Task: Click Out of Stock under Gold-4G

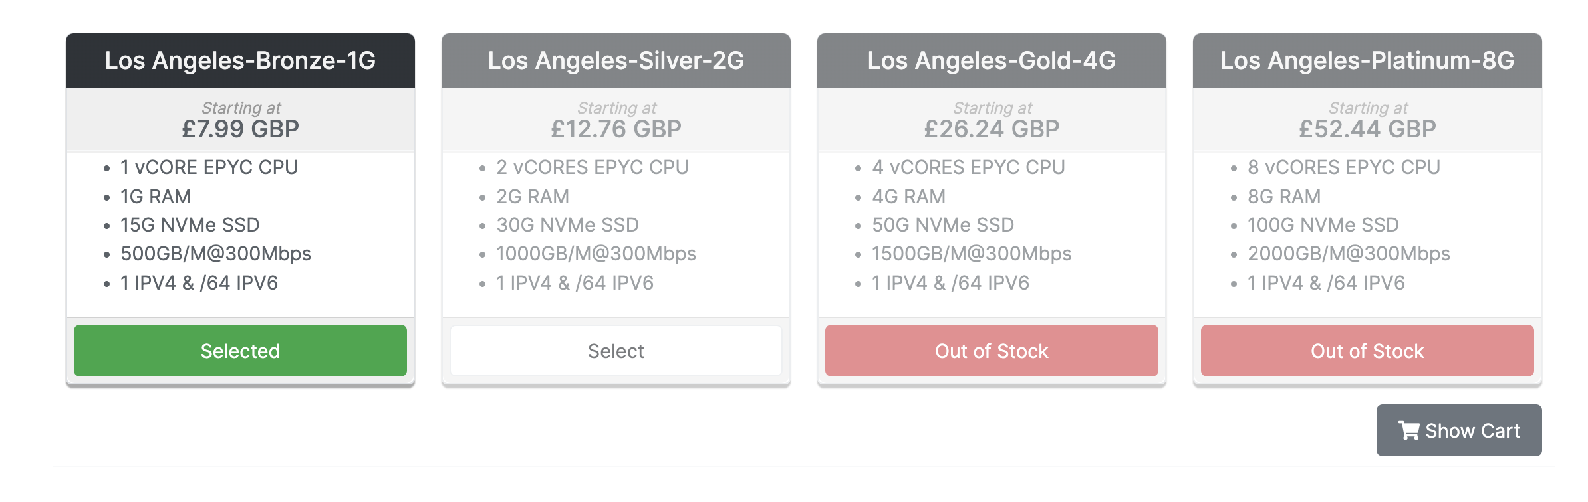Action: point(991,351)
